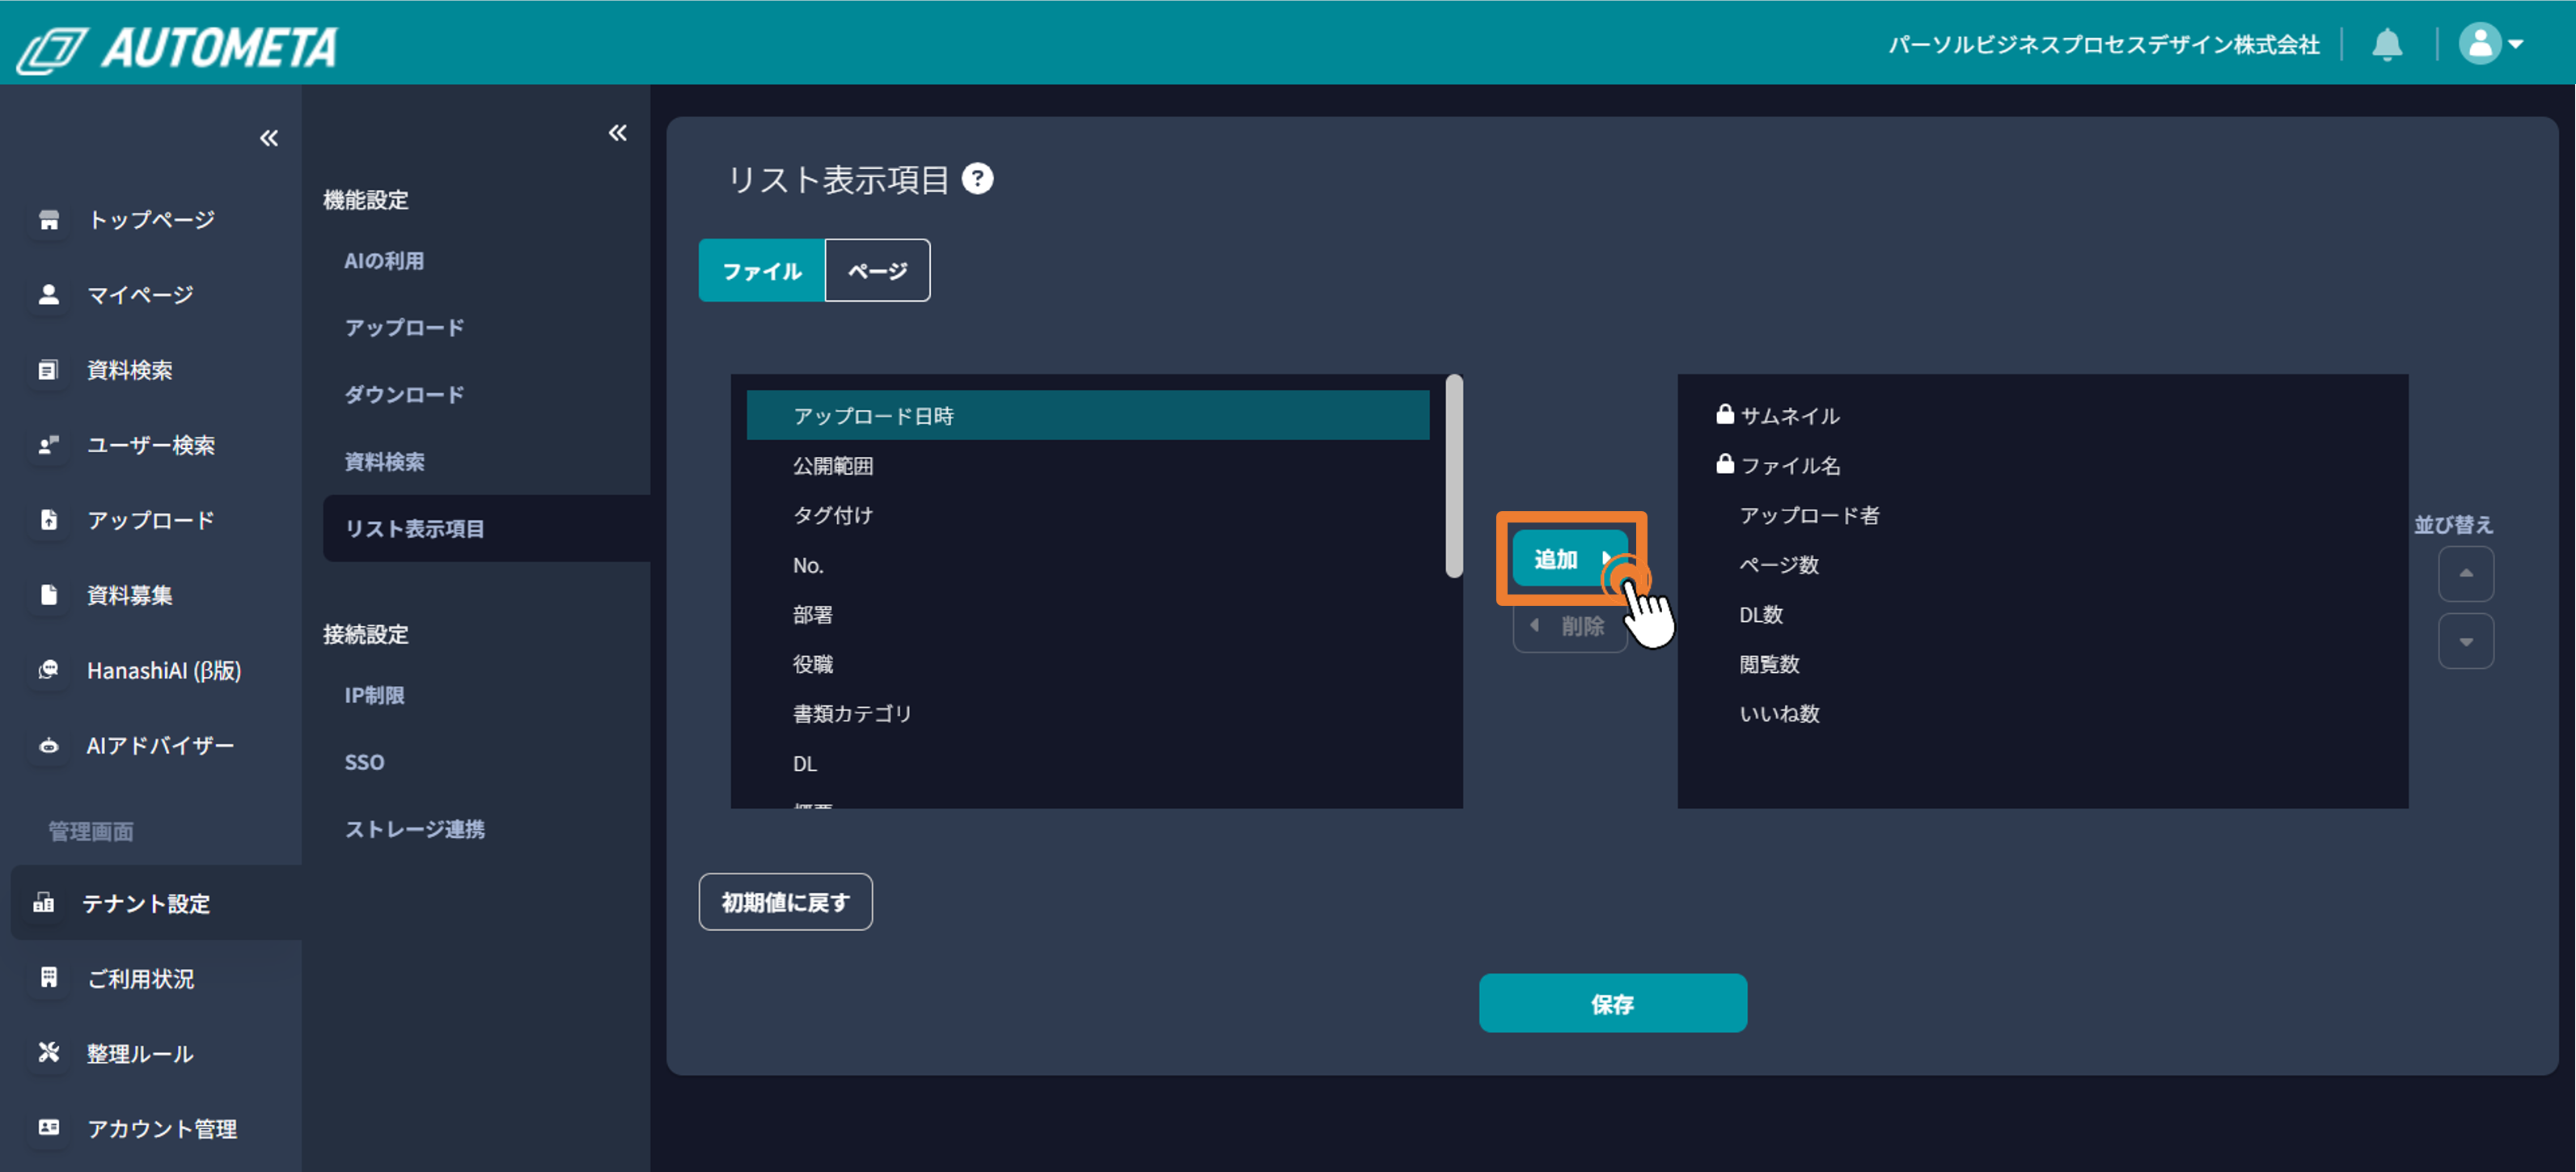Select タグ付け in the available list
The height and width of the screenshot is (1172, 2576).
tap(1088, 515)
